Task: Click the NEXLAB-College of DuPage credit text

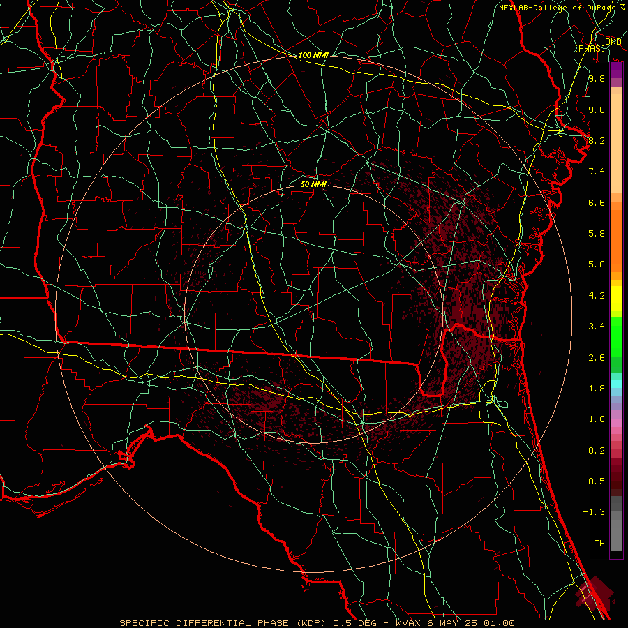Action: [559, 8]
